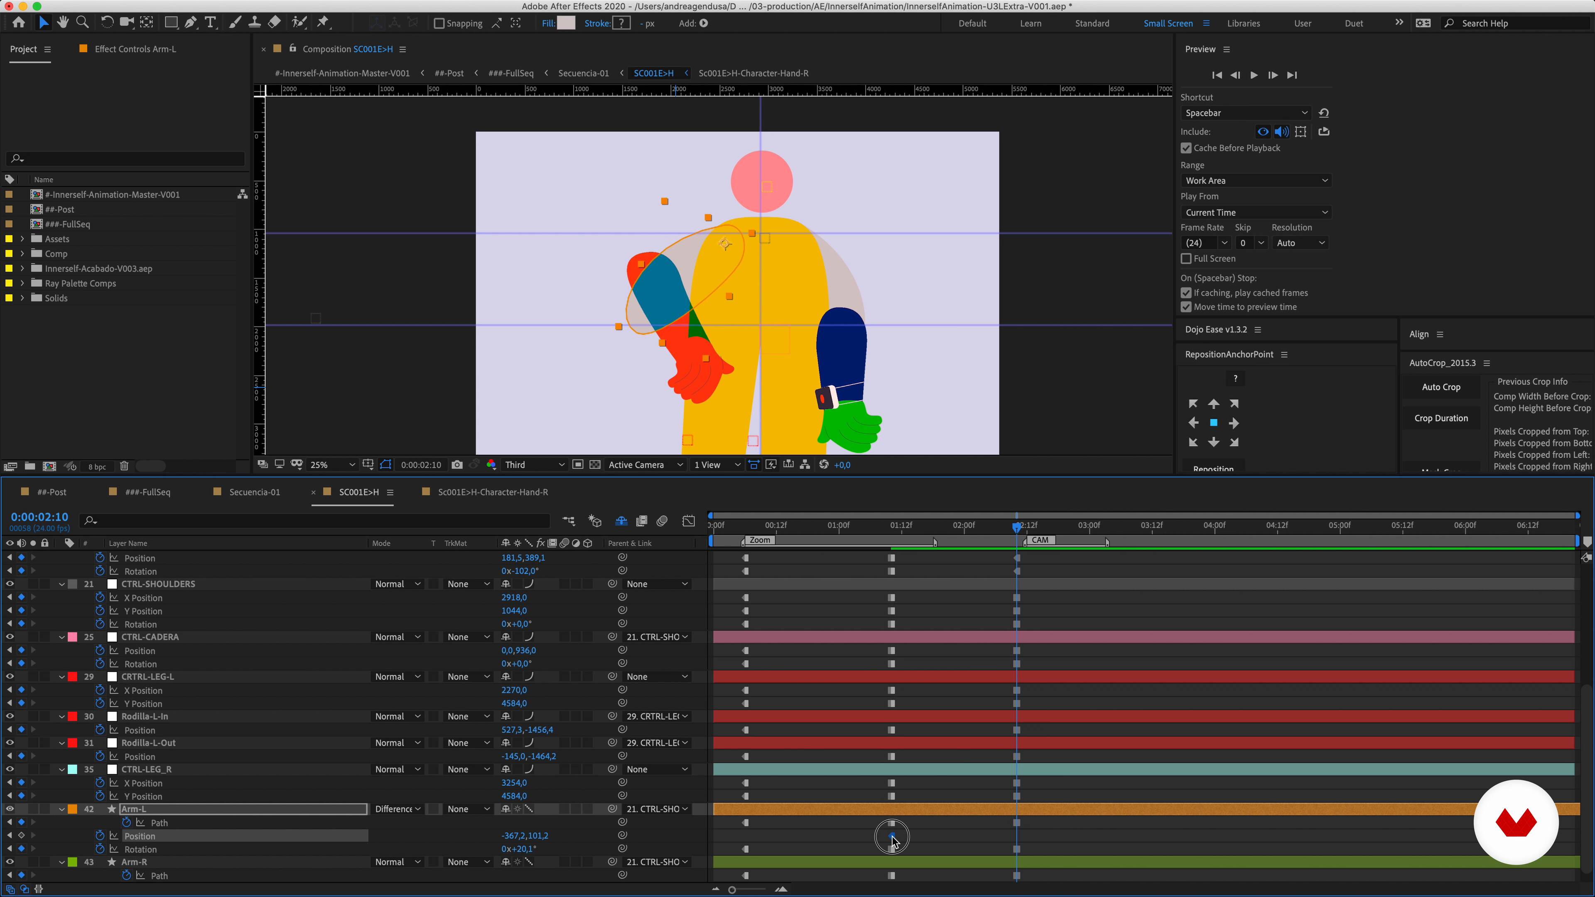Hide the Arm-L layer
1595x897 pixels.
click(10, 809)
